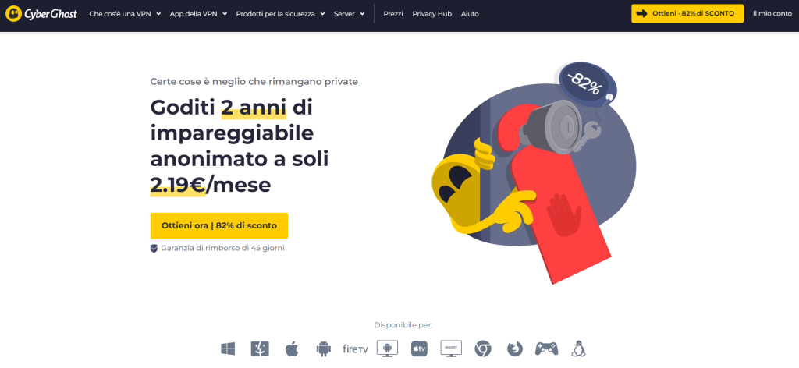Screen dimensions: 799x368
Task: Click 'Ottieni ora | 82% di sconto' button
Action: tap(219, 225)
